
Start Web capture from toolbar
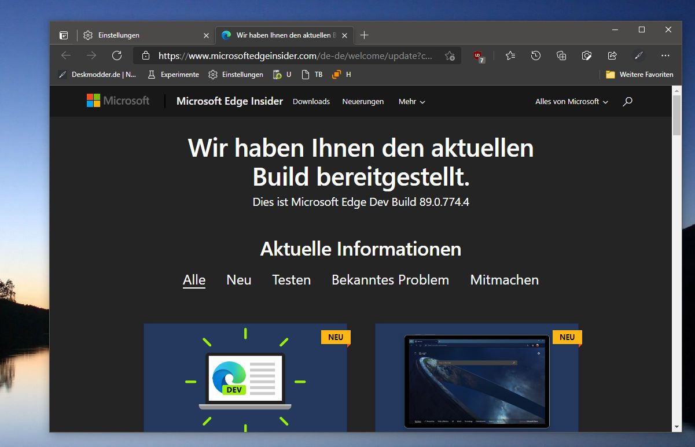pos(587,56)
